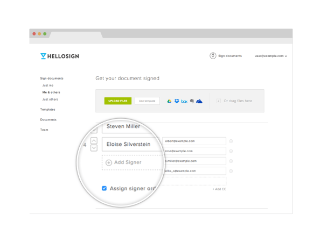
Task: Move Eloise Silverstein down in order
Action: point(94,148)
